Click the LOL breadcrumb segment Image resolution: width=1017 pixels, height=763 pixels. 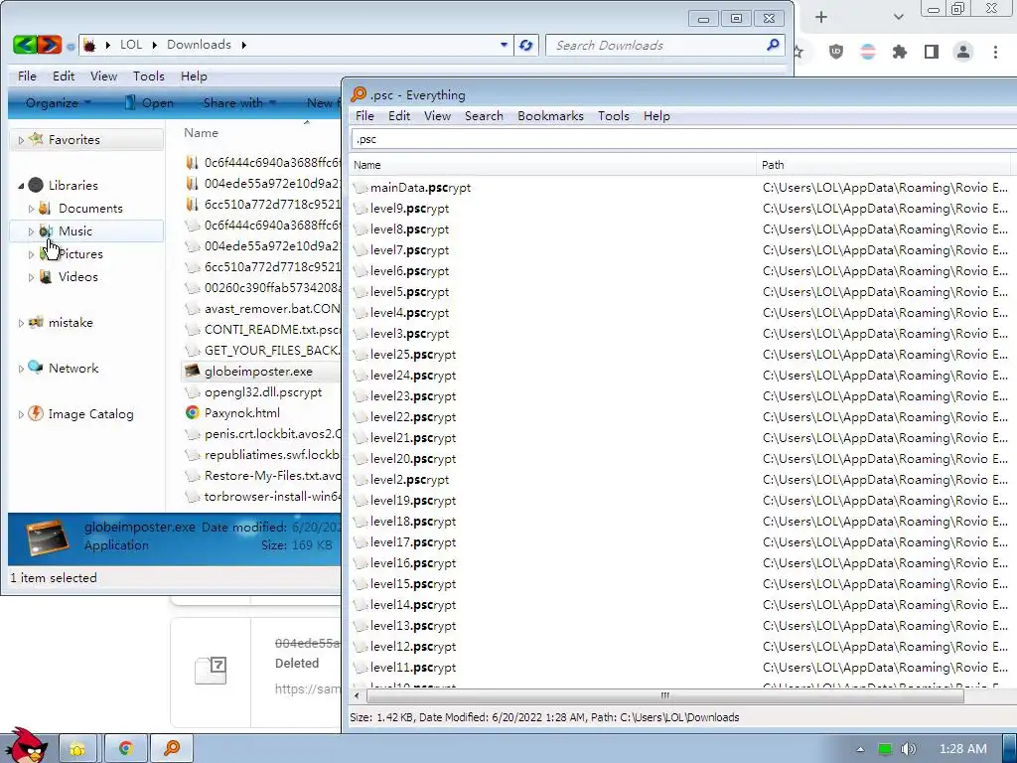coord(131,45)
